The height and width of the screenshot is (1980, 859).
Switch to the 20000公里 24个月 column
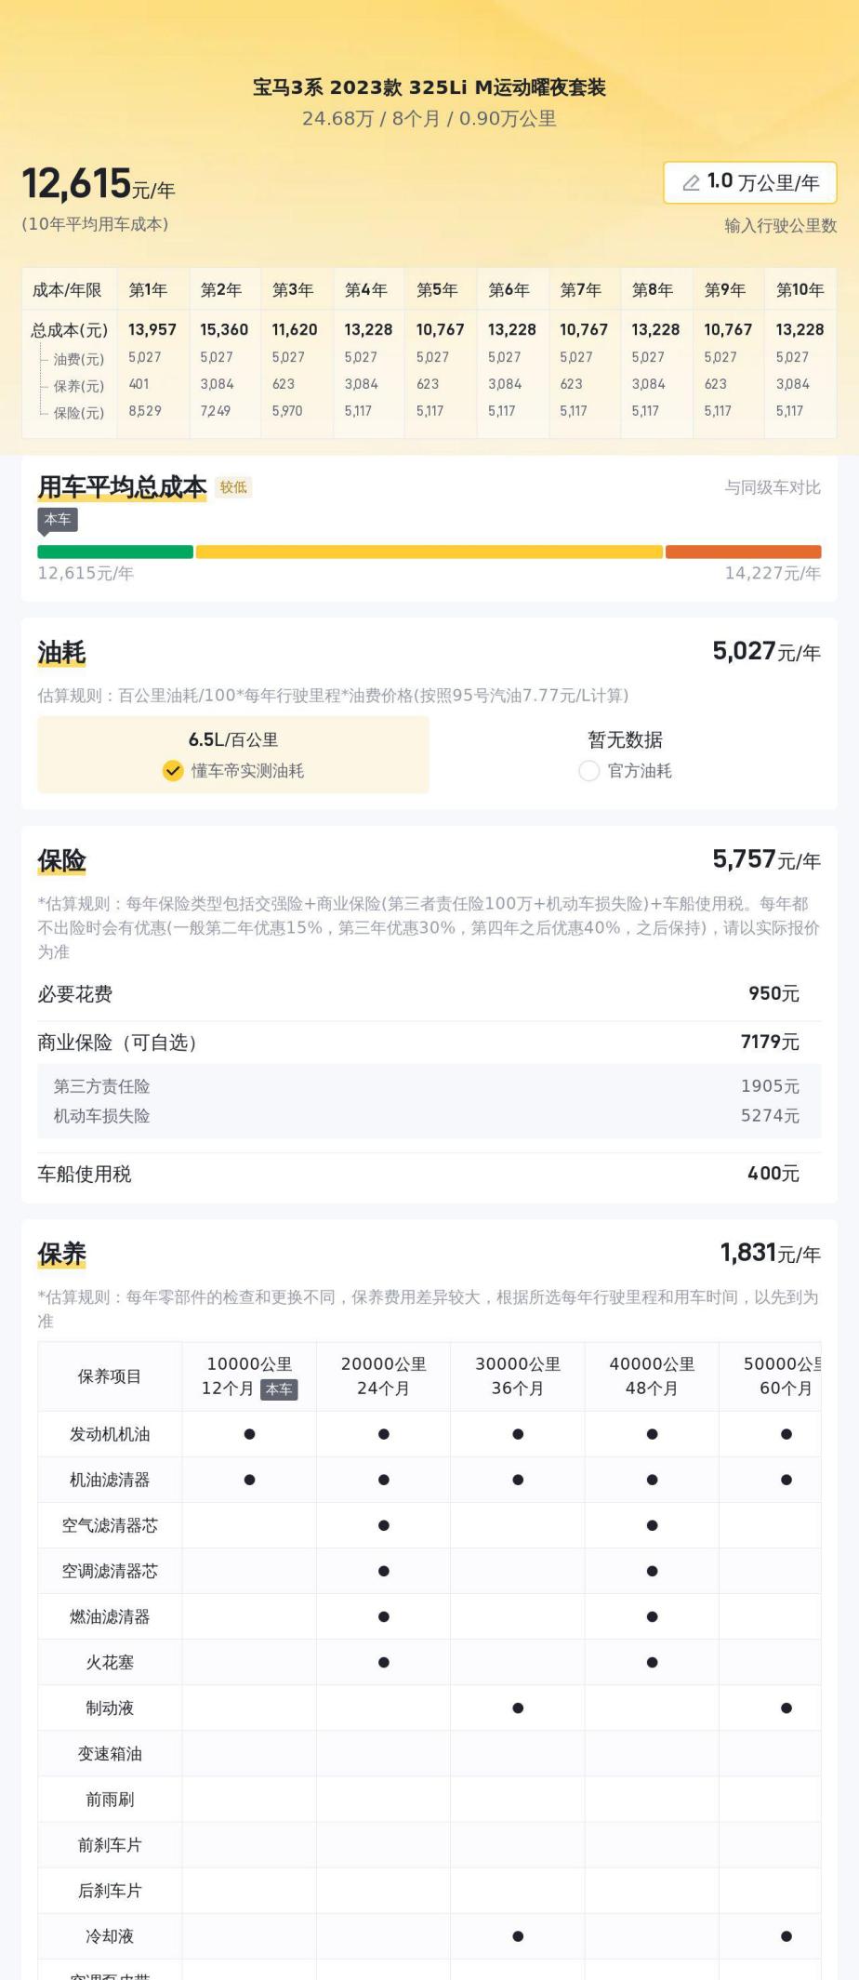point(383,1375)
